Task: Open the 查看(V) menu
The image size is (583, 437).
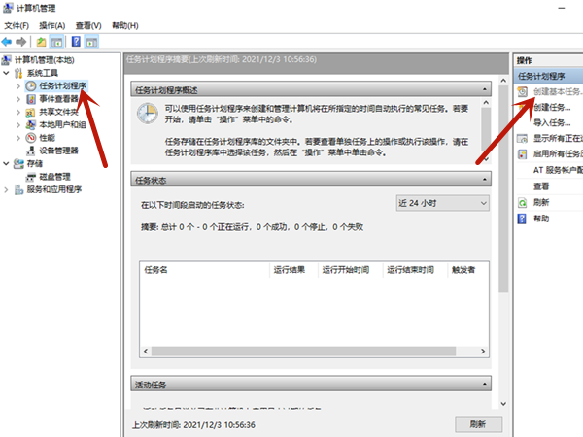Action: [90, 25]
